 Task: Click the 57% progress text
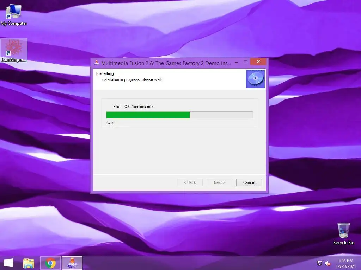110,123
